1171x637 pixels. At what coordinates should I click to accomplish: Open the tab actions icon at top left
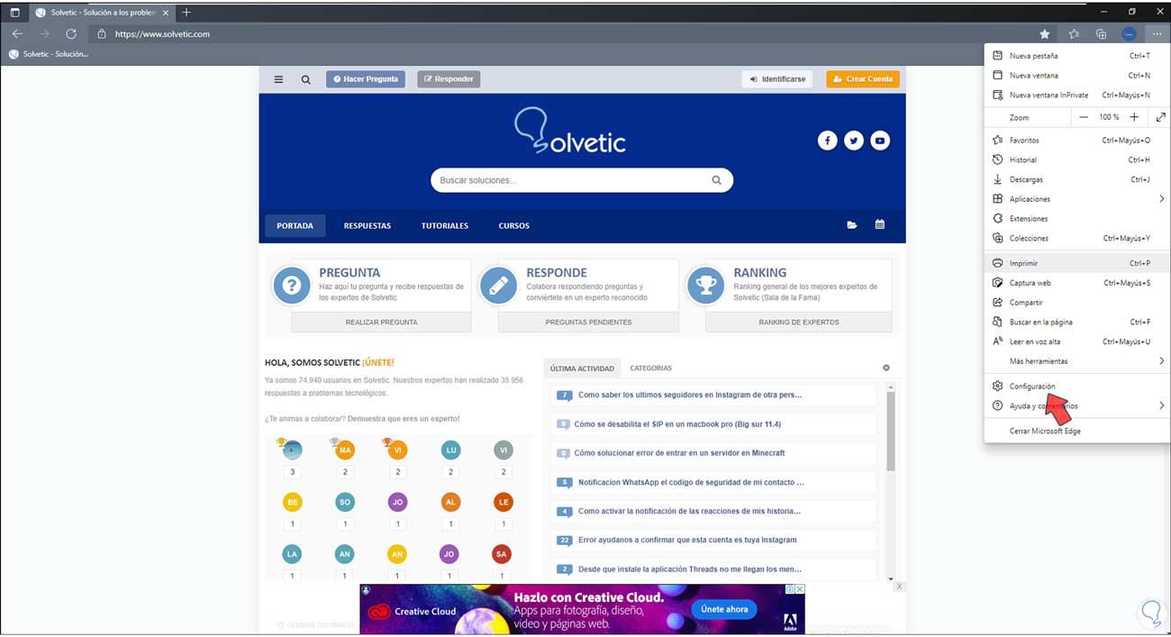click(14, 13)
